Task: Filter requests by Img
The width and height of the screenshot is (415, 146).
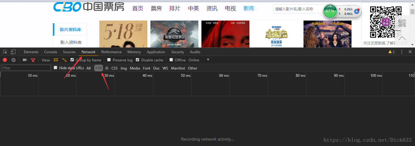Action: pos(124,68)
